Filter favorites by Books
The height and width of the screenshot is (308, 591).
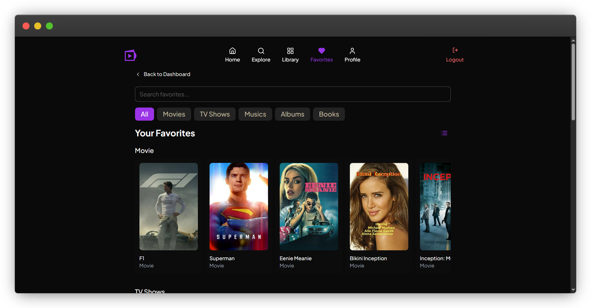(329, 114)
